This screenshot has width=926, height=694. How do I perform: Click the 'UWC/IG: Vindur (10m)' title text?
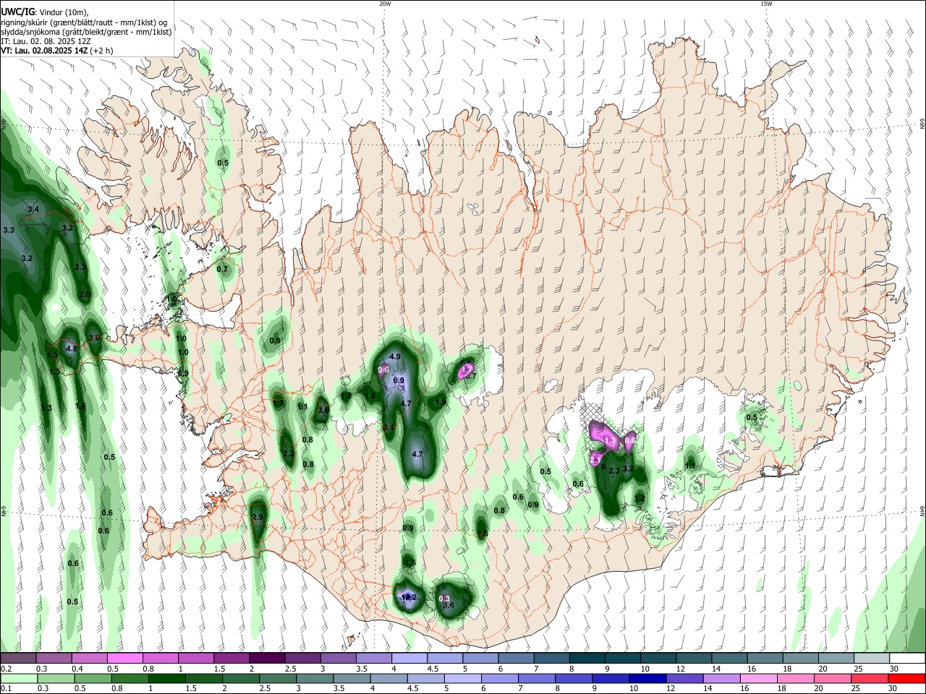click(x=44, y=12)
